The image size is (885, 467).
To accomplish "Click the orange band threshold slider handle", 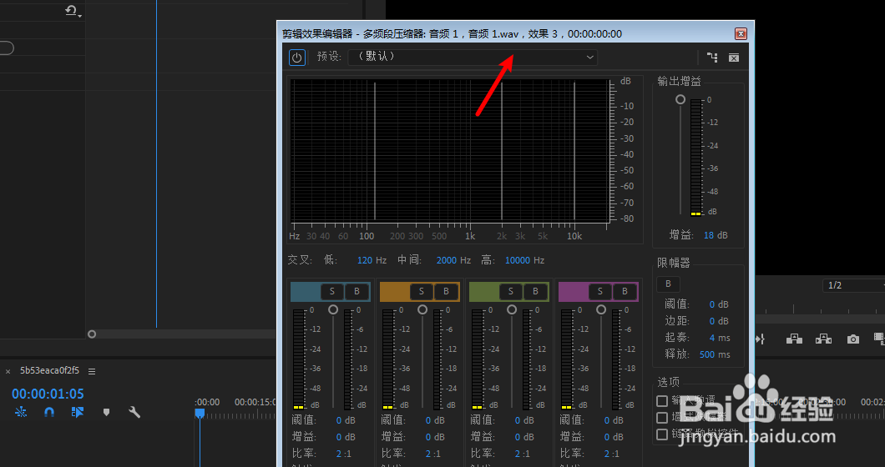I will (422, 309).
